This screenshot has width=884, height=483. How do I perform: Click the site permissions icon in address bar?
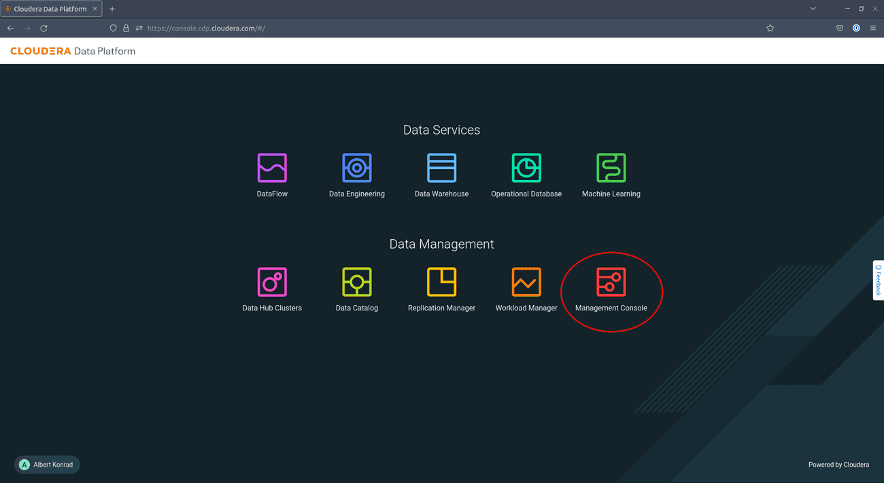(139, 29)
